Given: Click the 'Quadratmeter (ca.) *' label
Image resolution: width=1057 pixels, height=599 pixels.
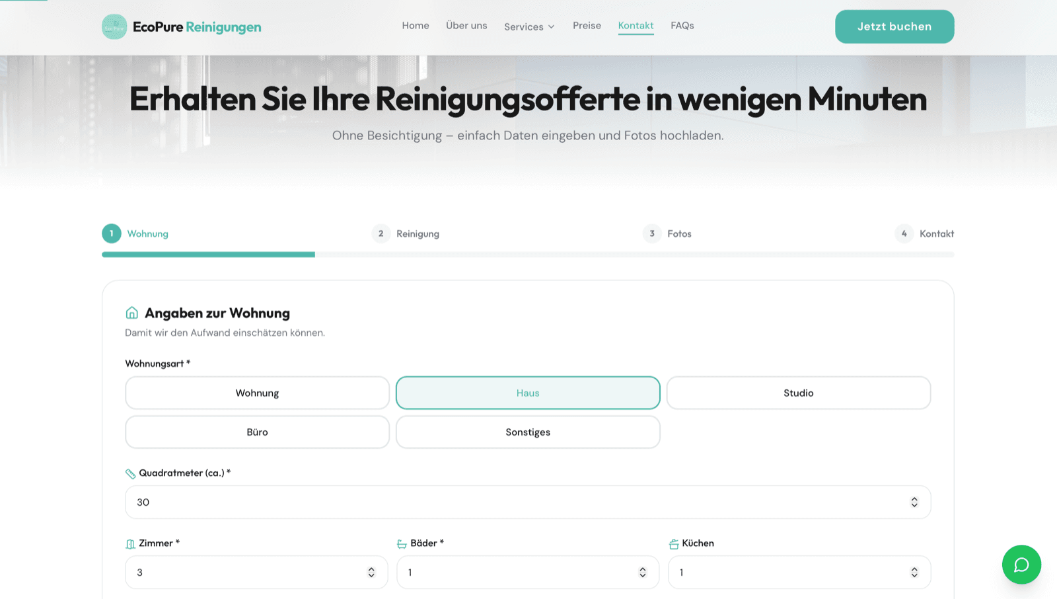Looking at the screenshot, I should point(185,473).
